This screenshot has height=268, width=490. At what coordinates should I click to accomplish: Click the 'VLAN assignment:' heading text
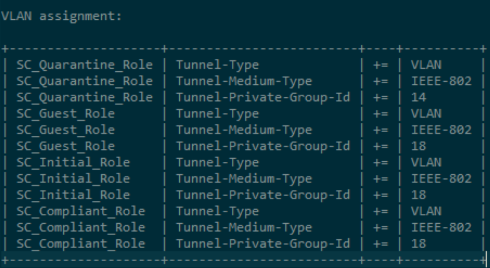(61, 17)
